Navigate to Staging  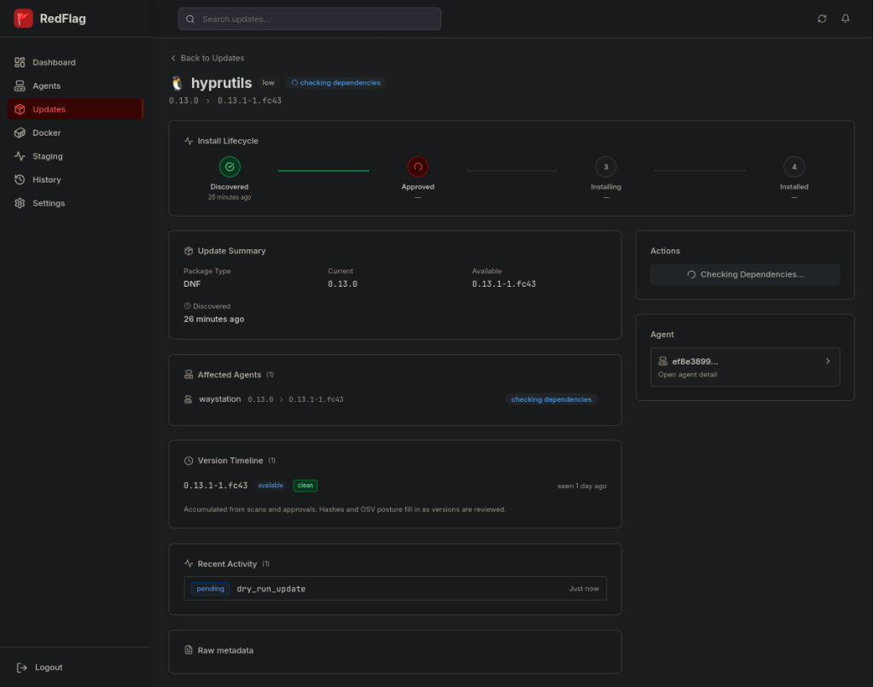coord(75,156)
